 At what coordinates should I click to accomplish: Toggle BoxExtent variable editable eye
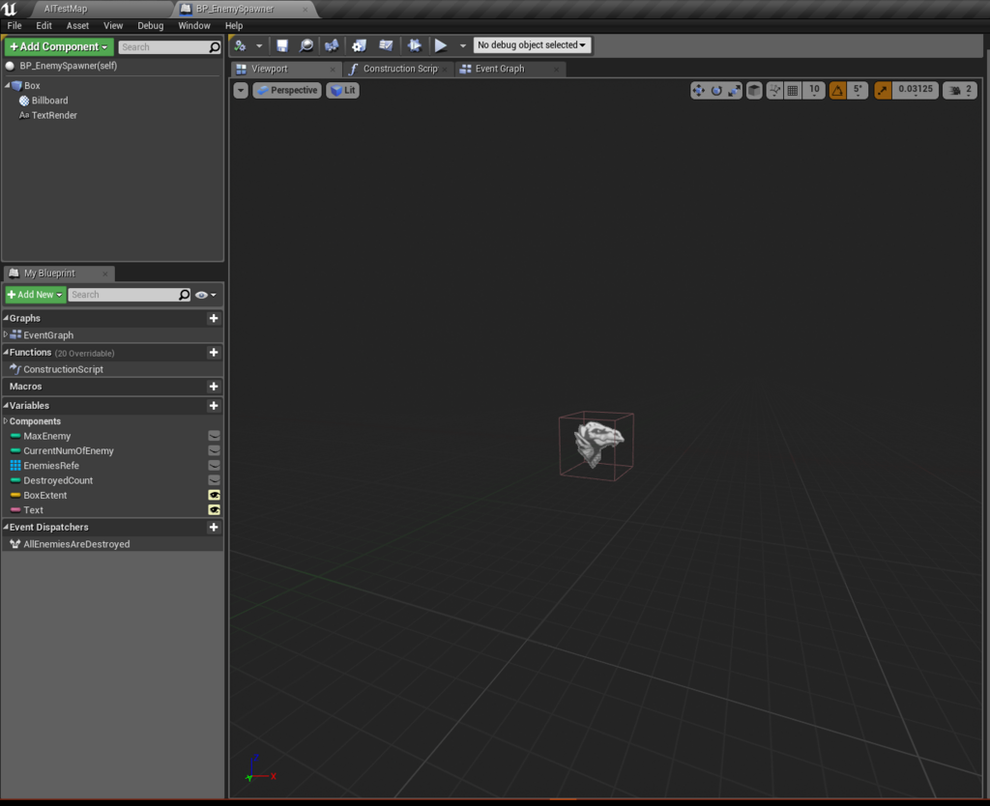[214, 496]
